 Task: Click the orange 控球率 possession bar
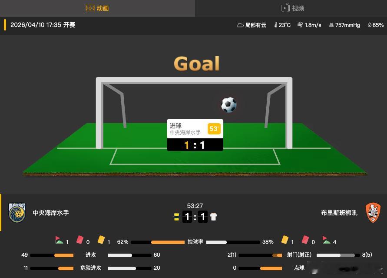(168, 242)
